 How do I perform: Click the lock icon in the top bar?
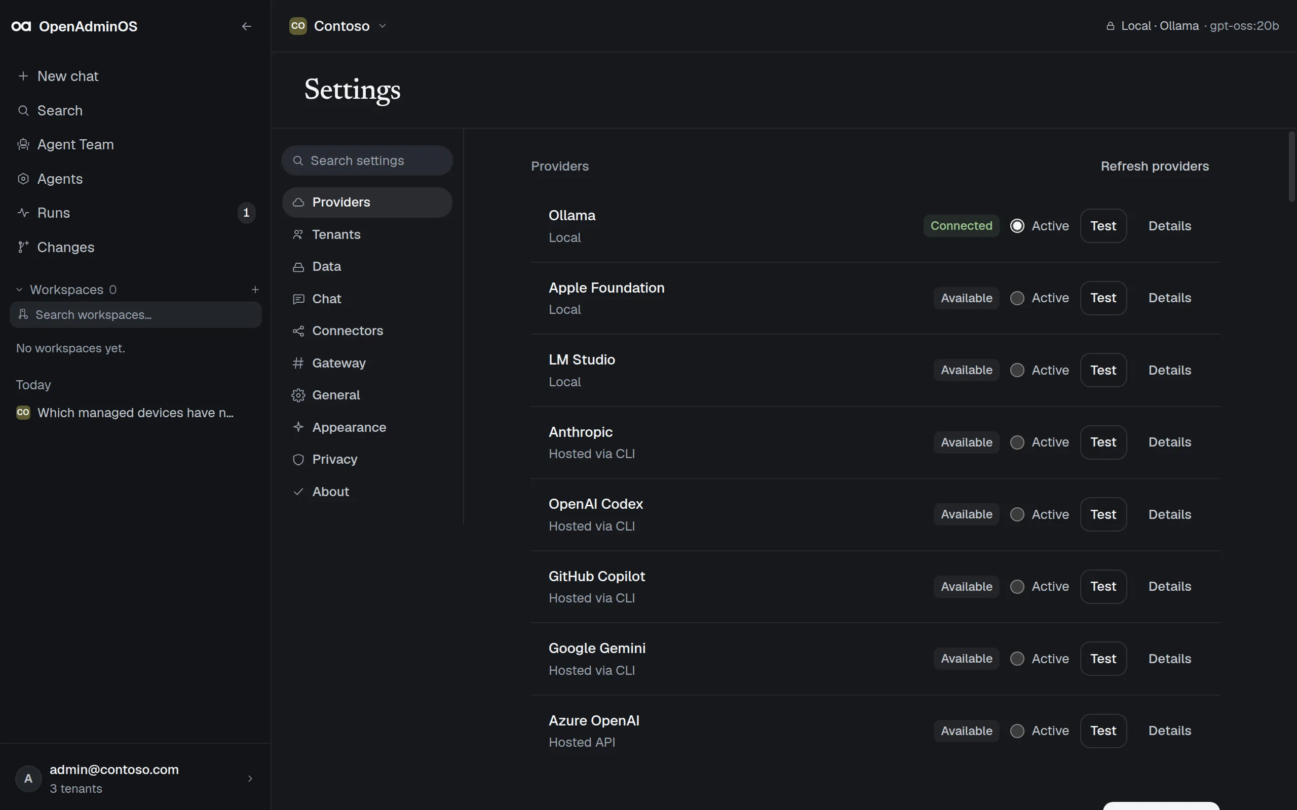[1111, 26]
